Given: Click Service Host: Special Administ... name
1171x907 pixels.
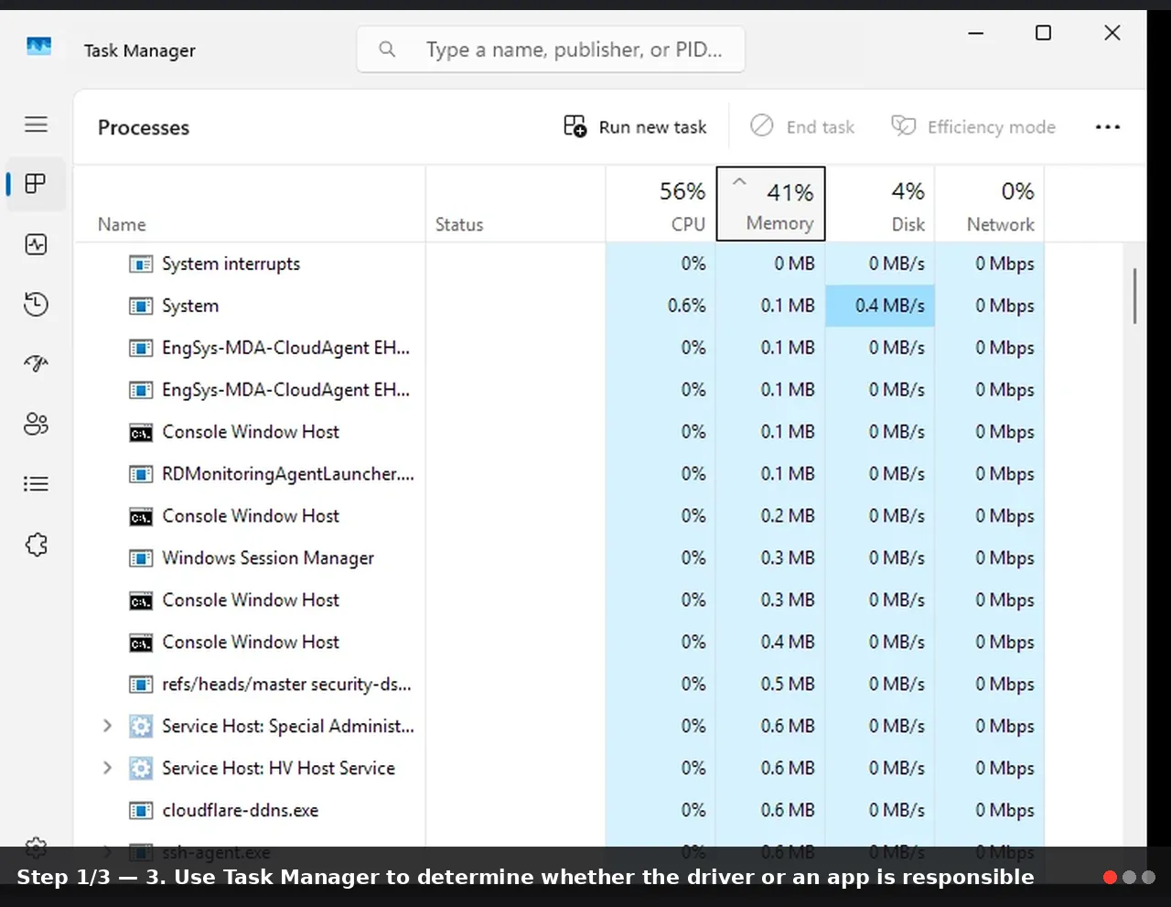Looking at the screenshot, I should (x=288, y=727).
